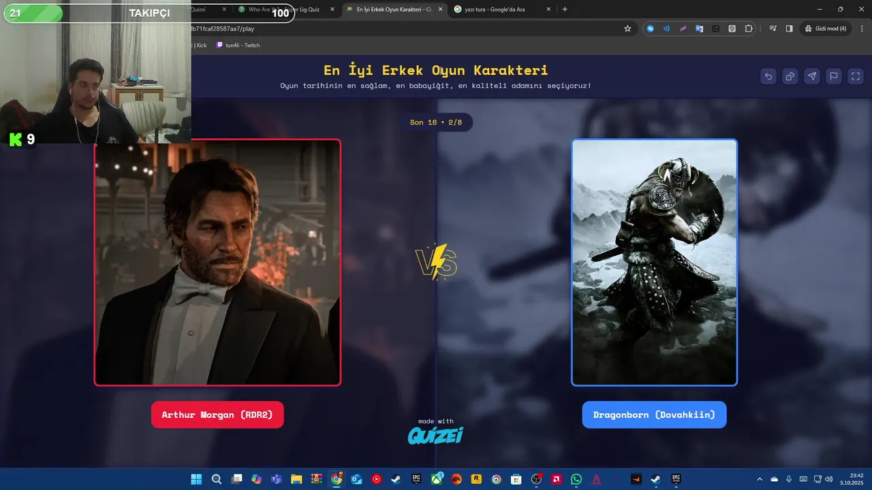Click the Gizli mod (4) incognito button
872x490 pixels.
(825, 29)
